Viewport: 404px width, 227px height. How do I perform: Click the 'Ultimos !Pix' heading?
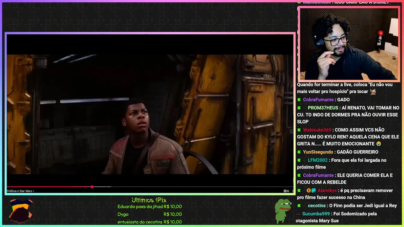point(149,200)
